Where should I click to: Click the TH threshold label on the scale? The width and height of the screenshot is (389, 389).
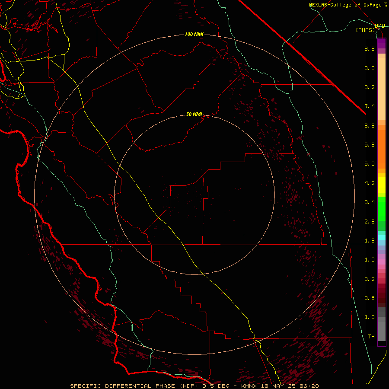[x=371, y=337]
